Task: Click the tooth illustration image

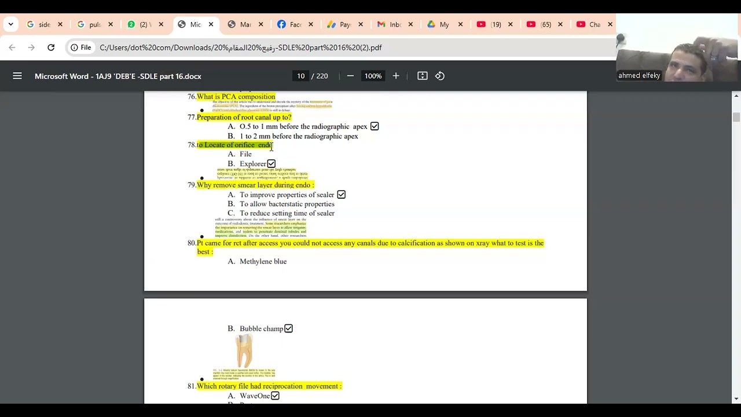Action: click(x=244, y=351)
